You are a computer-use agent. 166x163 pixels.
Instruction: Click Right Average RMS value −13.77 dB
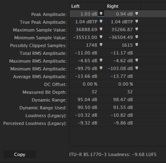pos(122,76)
